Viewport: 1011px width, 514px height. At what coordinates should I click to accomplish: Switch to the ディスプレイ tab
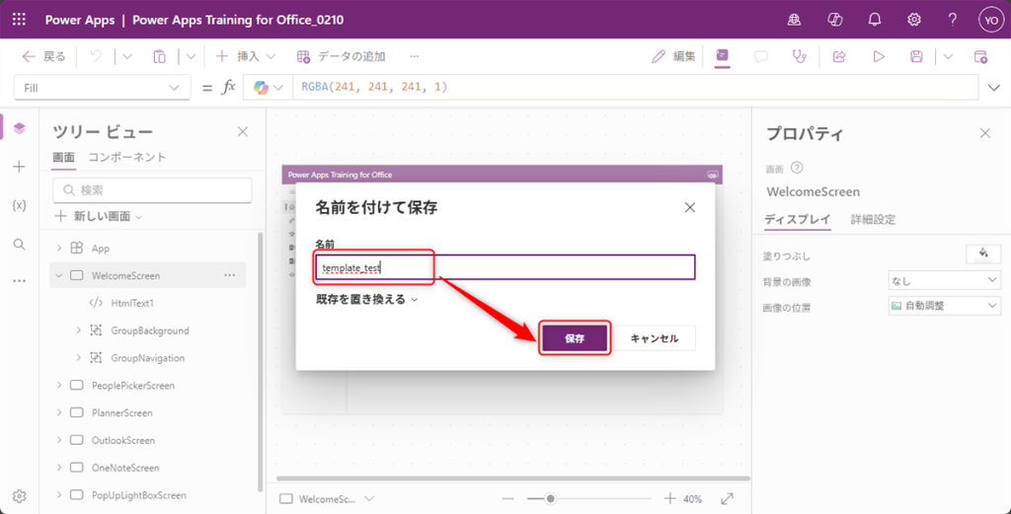pos(798,219)
